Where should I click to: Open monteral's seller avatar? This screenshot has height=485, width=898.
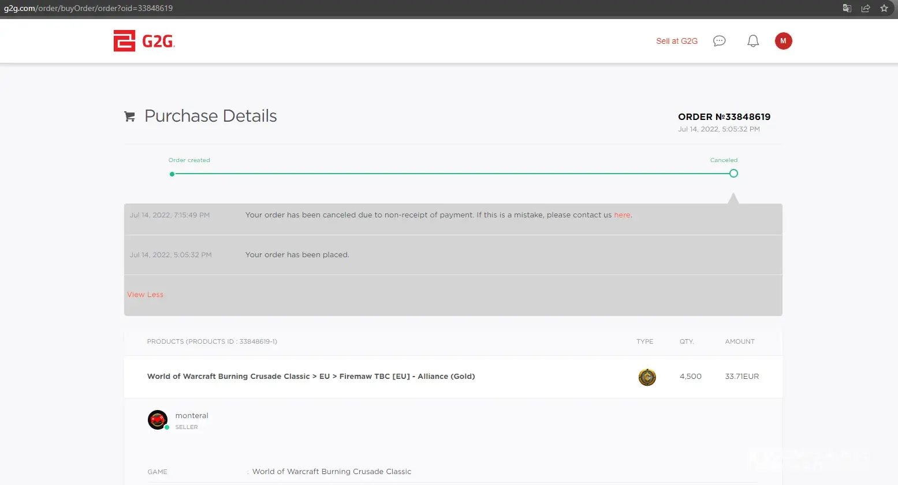coord(158,420)
